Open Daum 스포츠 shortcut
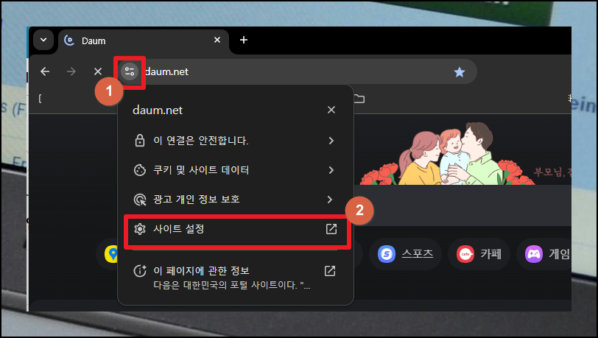The height and width of the screenshot is (338, 598). [x=405, y=254]
